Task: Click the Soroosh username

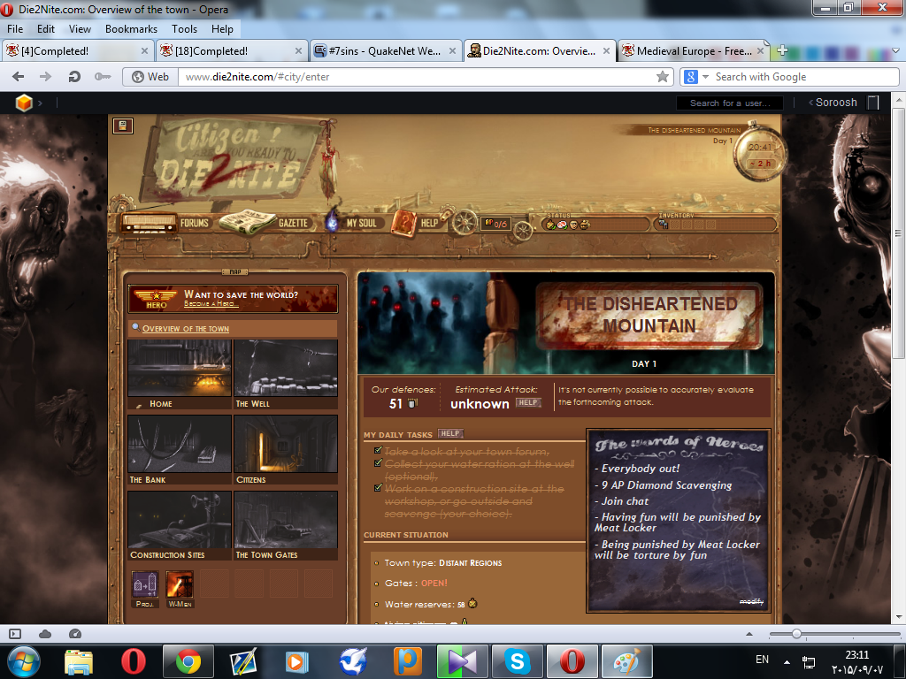Action: [x=835, y=103]
